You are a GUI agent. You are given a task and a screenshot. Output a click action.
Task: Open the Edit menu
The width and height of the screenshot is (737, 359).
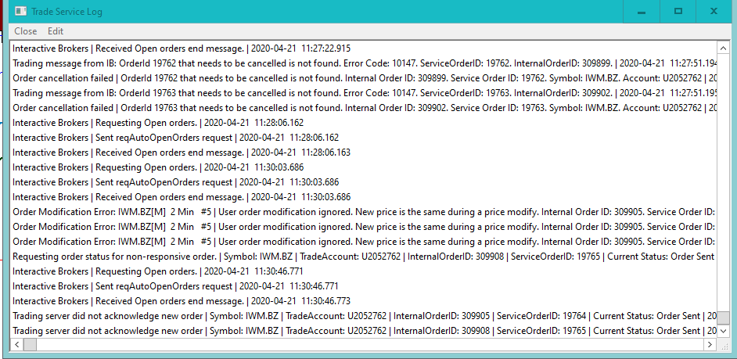coord(56,31)
